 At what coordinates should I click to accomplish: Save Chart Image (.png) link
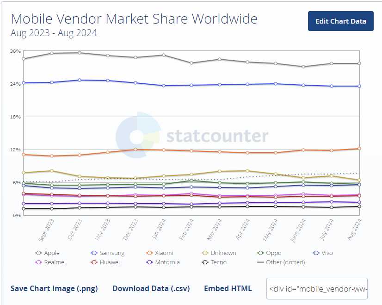(54, 288)
